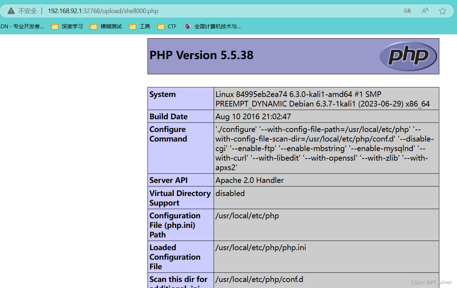
Task: Open the 模糊测试 bookmark folder
Action: pos(106,27)
